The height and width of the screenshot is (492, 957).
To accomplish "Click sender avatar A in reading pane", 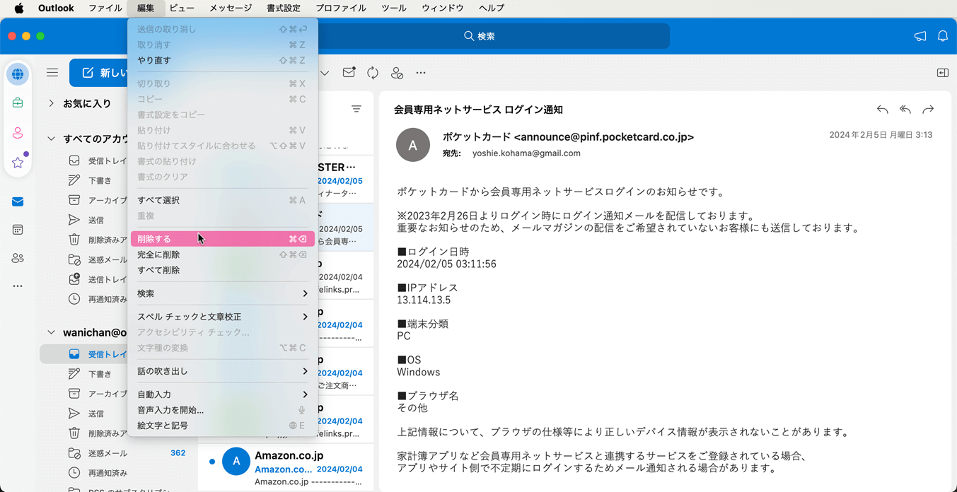I will tap(413, 145).
